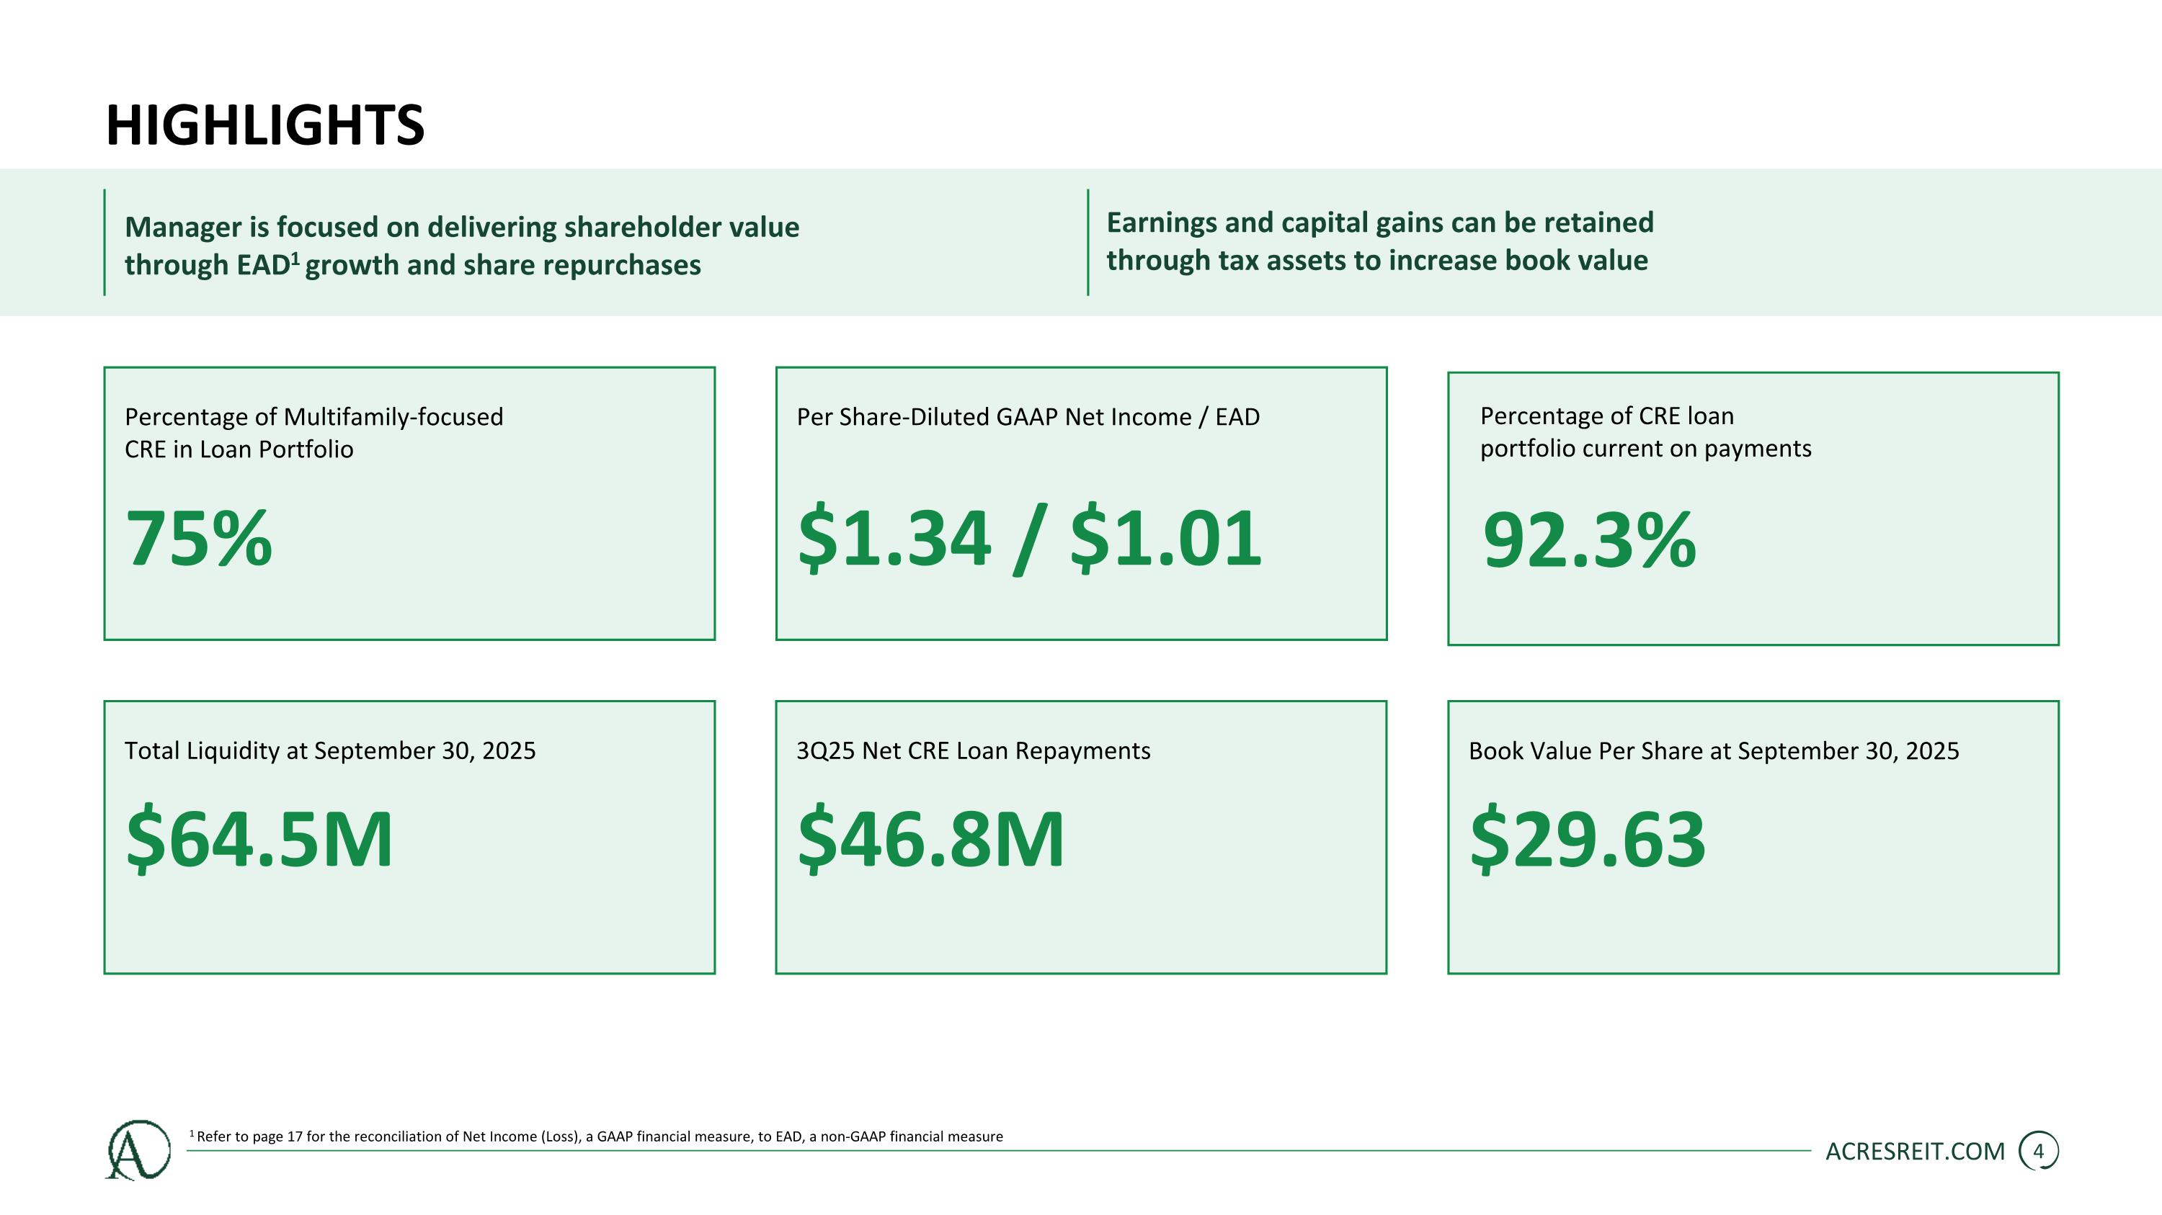
Task: Click the ACRES logo icon
Action: (x=138, y=1149)
